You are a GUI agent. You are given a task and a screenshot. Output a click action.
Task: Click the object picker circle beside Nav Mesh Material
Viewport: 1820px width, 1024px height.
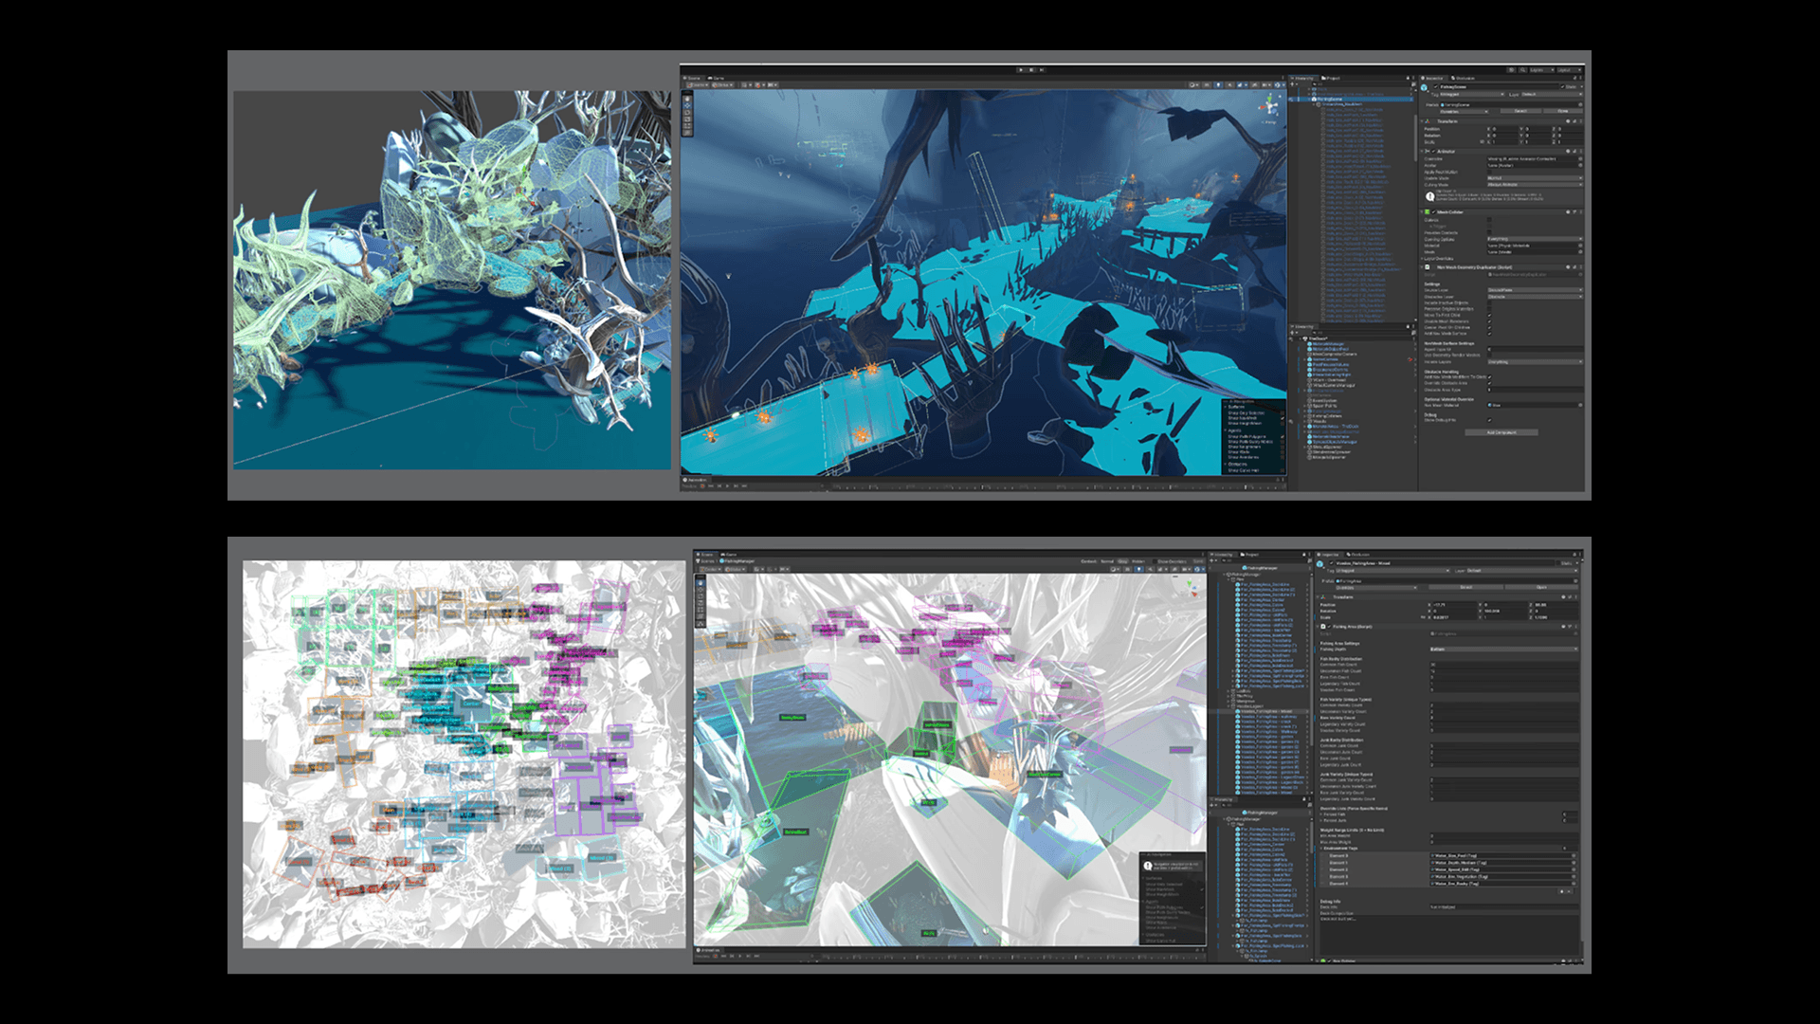(x=1580, y=405)
